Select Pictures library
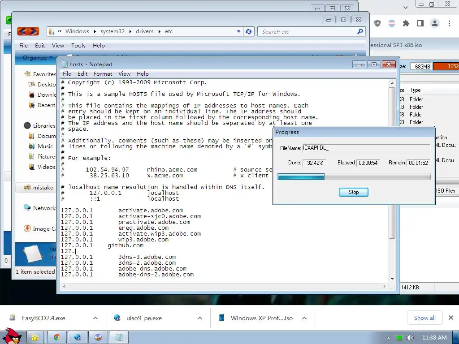459x344 pixels. 42,156
